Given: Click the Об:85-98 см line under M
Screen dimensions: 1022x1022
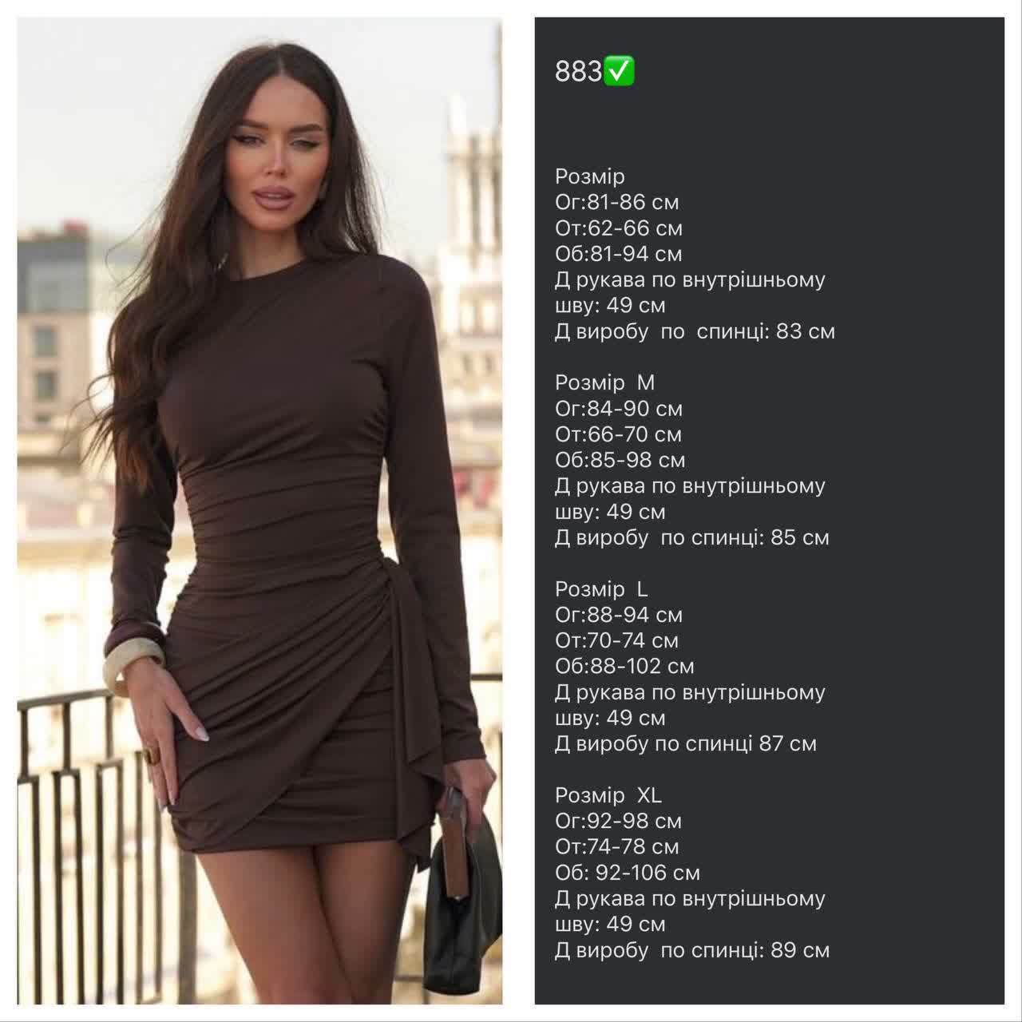Looking at the screenshot, I should click(620, 460).
